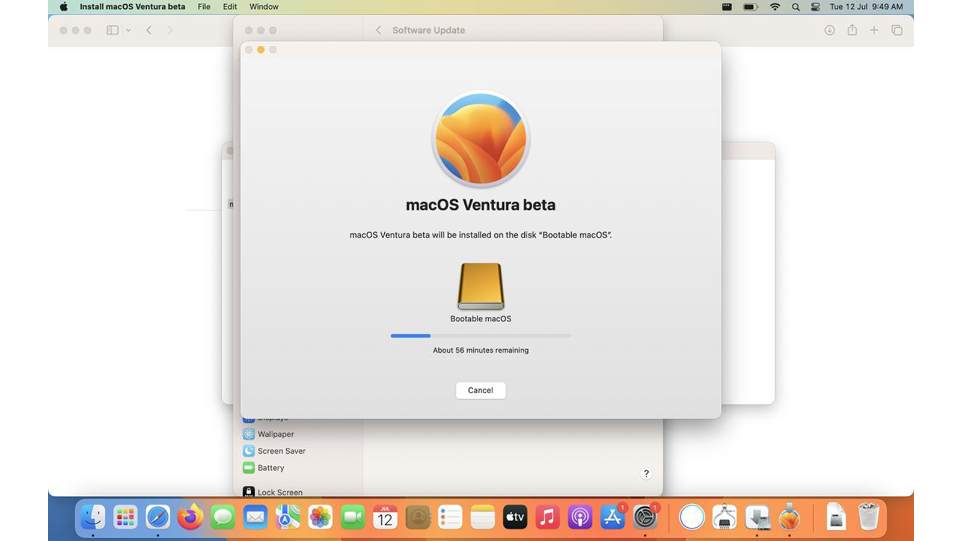Click the macOS Ventura installer Dock icon
Viewport: 962px width, 541px height.
coord(789,517)
